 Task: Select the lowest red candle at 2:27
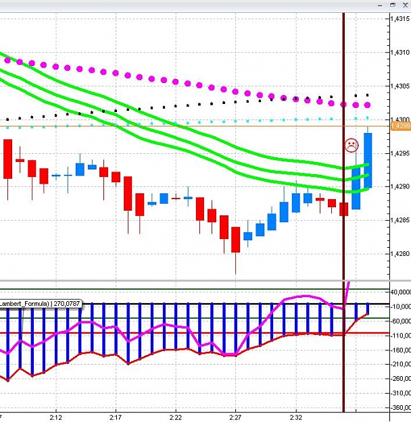[x=235, y=240]
